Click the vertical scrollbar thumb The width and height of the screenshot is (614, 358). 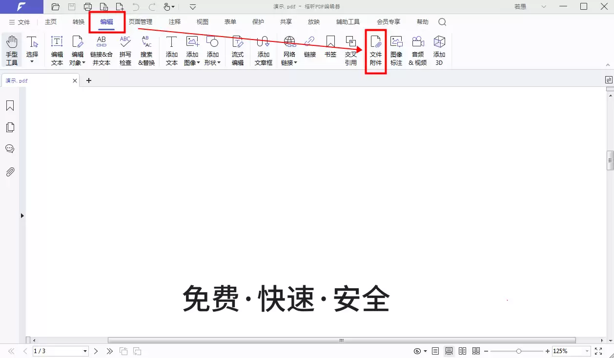610,160
